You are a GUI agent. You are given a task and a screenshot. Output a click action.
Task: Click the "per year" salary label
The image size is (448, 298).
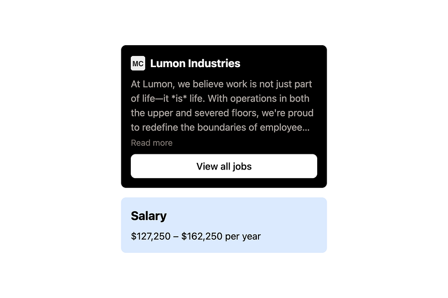point(243,236)
